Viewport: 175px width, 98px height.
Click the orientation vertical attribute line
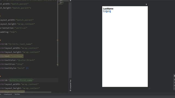(14, 28)
